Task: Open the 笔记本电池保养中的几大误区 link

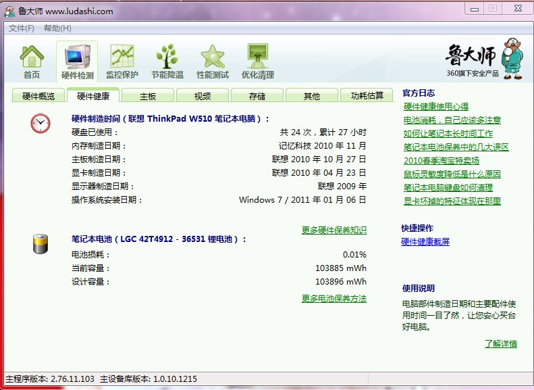Action: tap(456, 147)
